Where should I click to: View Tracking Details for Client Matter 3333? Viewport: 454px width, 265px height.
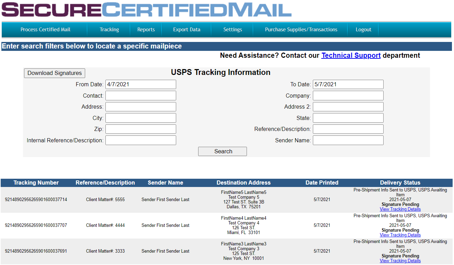click(400, 261)
